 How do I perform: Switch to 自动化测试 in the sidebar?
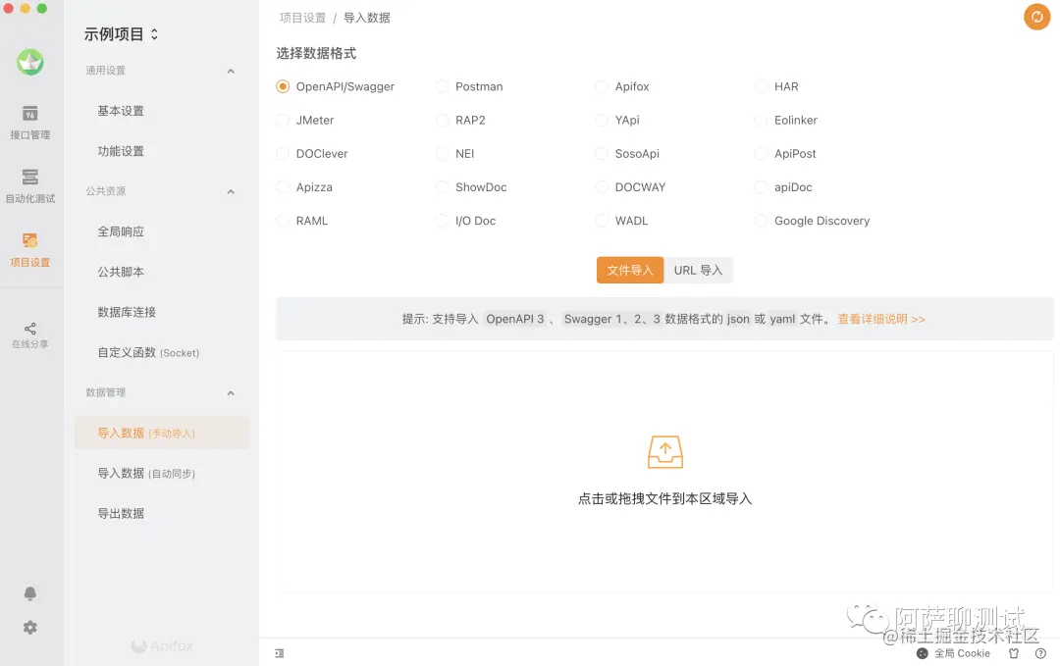point(30,186)
